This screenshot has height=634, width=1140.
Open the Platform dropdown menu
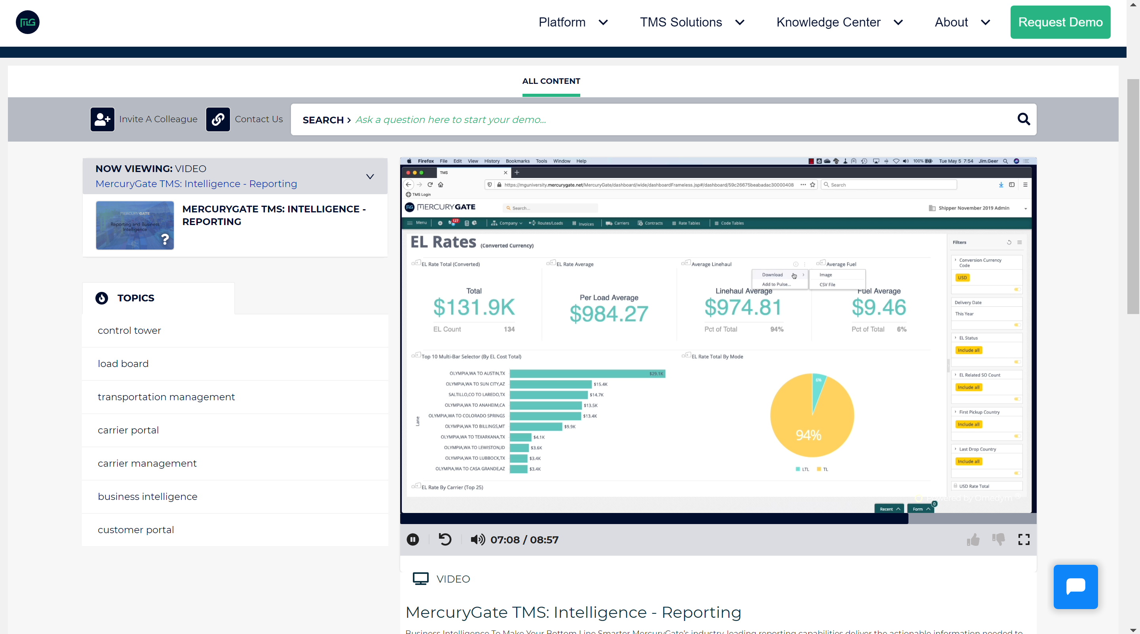(x=573, y=22)
